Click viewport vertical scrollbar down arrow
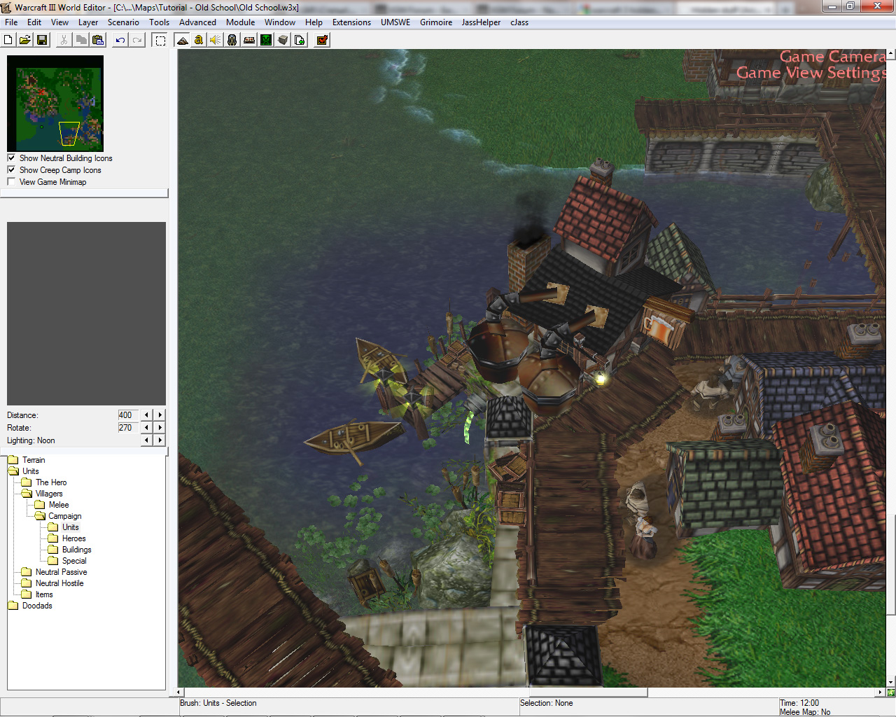The width and height of the screenshot is (896, 717). pos(890,682)
